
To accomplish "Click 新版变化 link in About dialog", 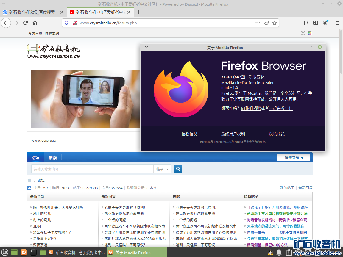I will click(257, 77).
